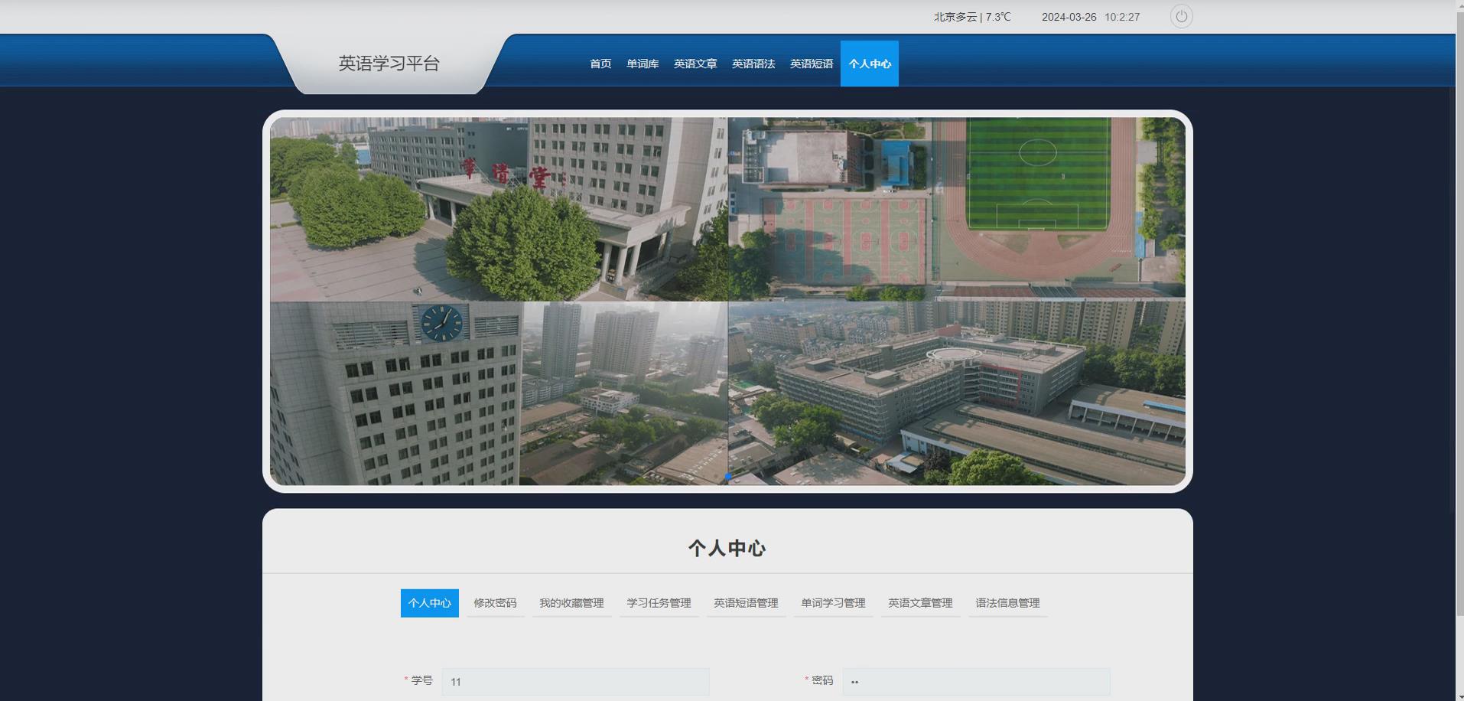Switch to the 修改密码 tab
Screen dimensions: 1464x701
point(494,603)
